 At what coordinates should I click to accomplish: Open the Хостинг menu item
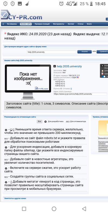pyautogui.click(x=71, y=24)
